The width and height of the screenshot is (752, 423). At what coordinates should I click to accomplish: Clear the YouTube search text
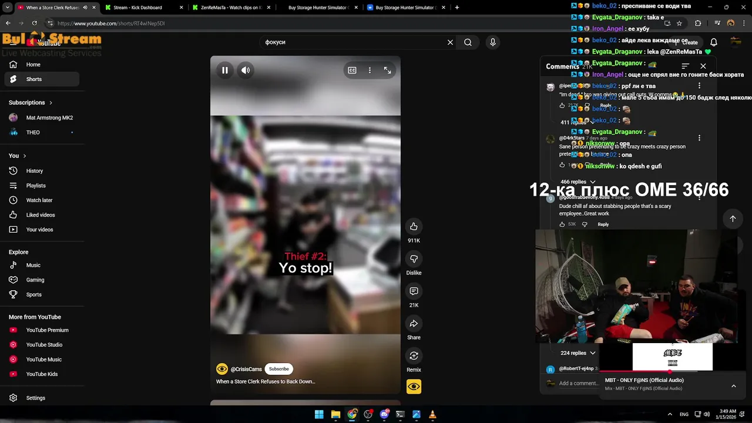[x=450, y=42]
